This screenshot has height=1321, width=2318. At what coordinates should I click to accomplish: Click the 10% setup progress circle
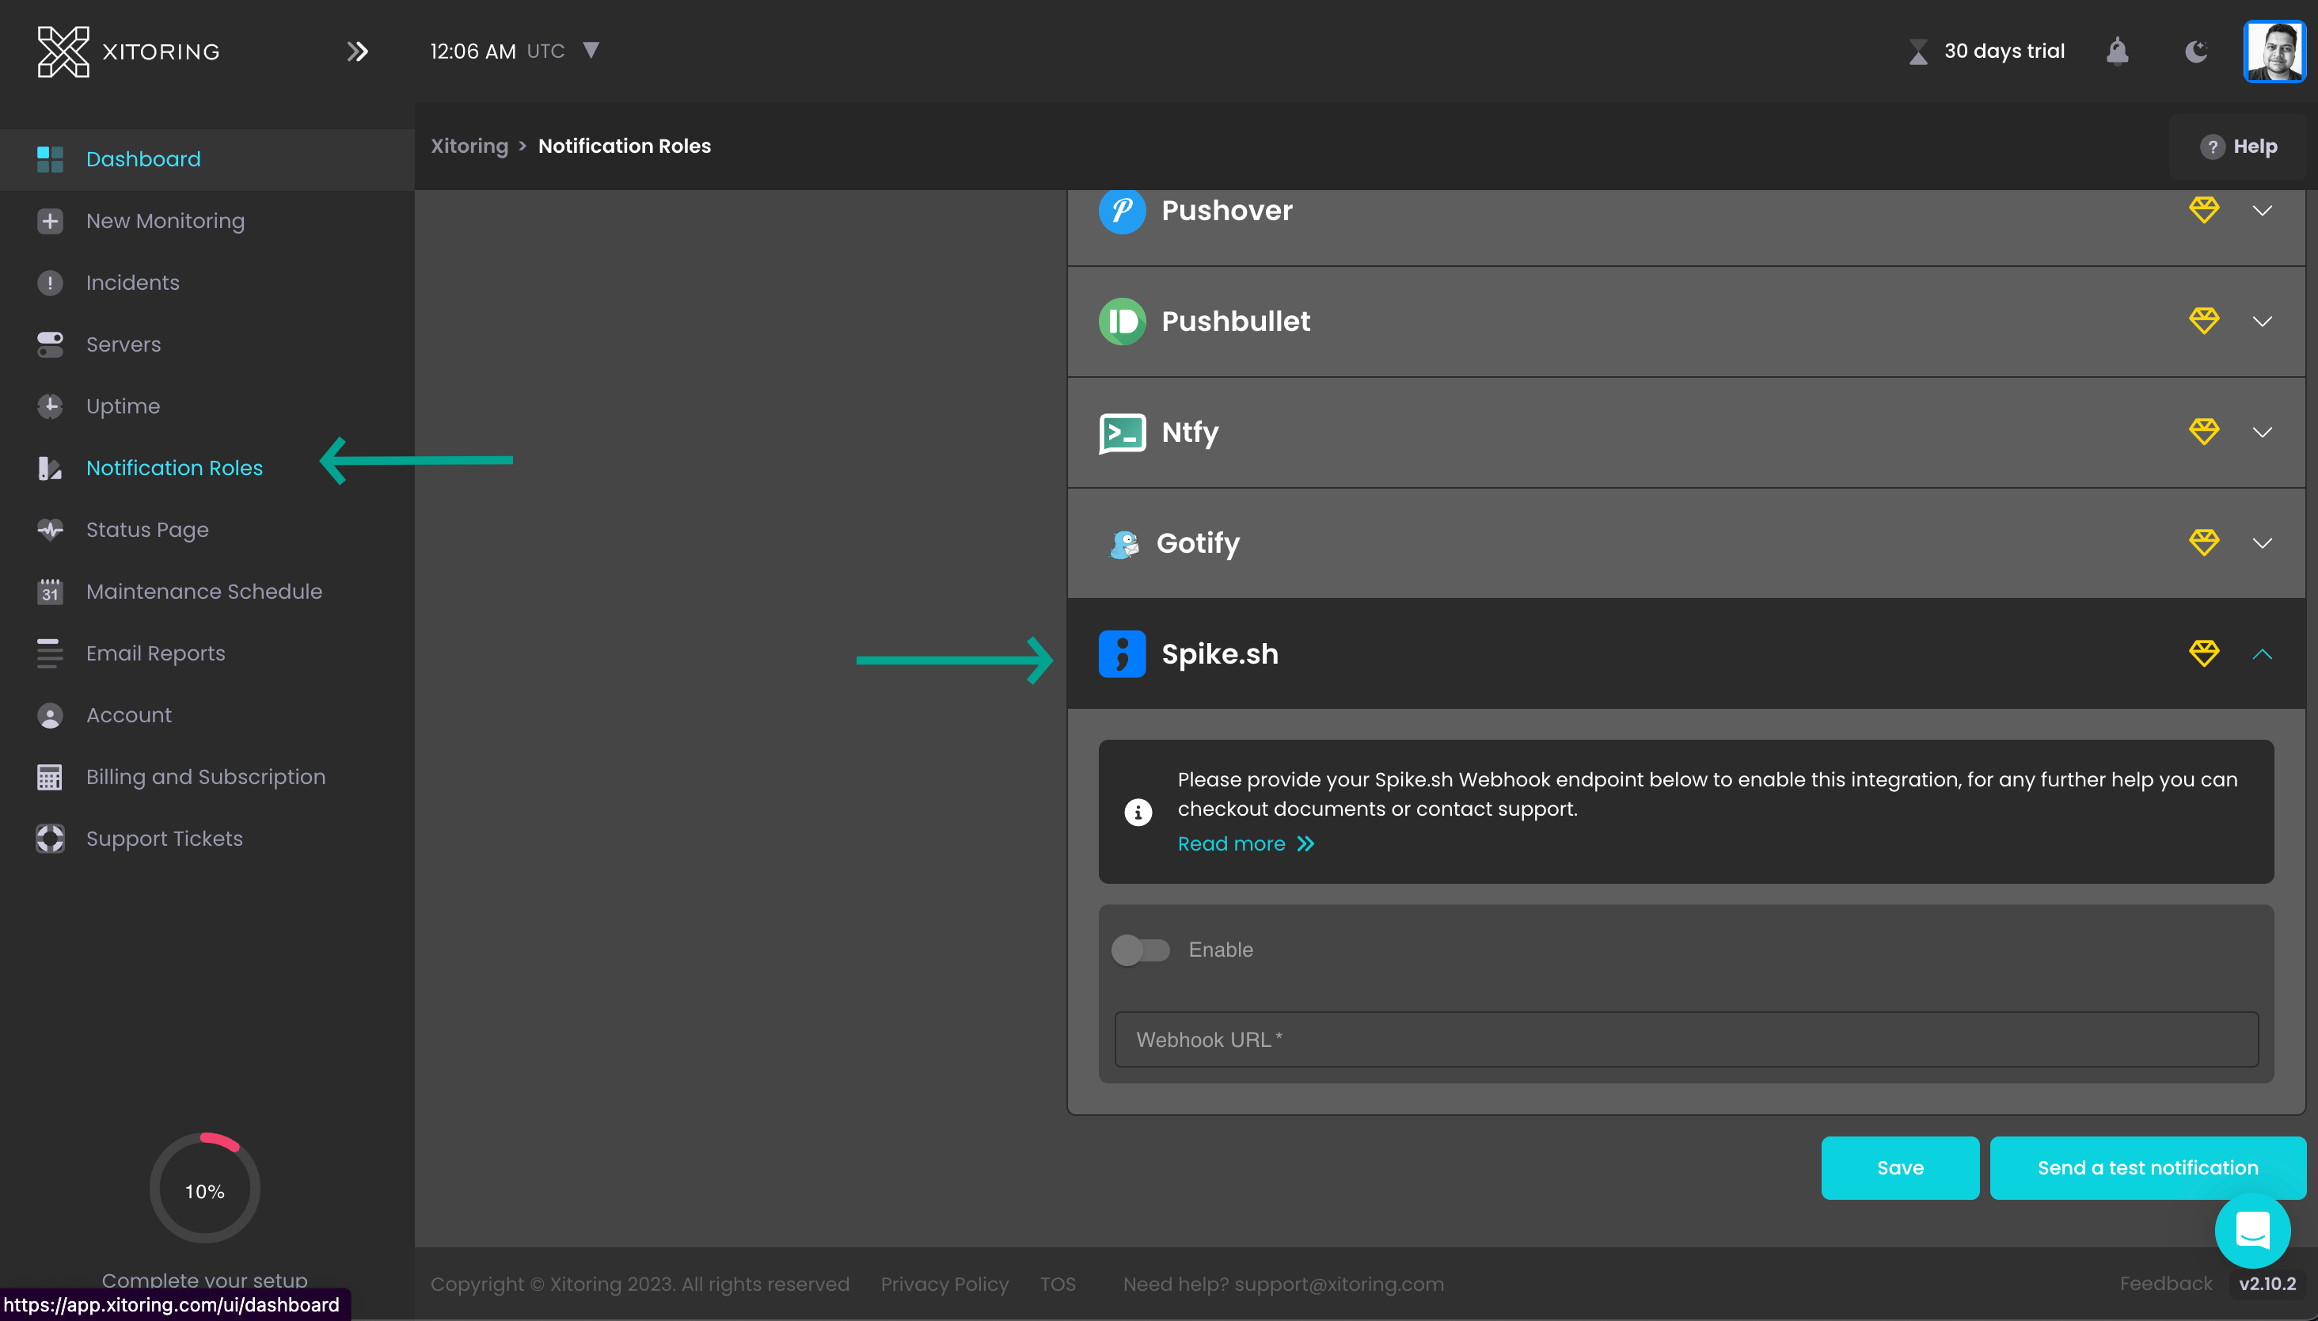click(x=205, y=1190)
